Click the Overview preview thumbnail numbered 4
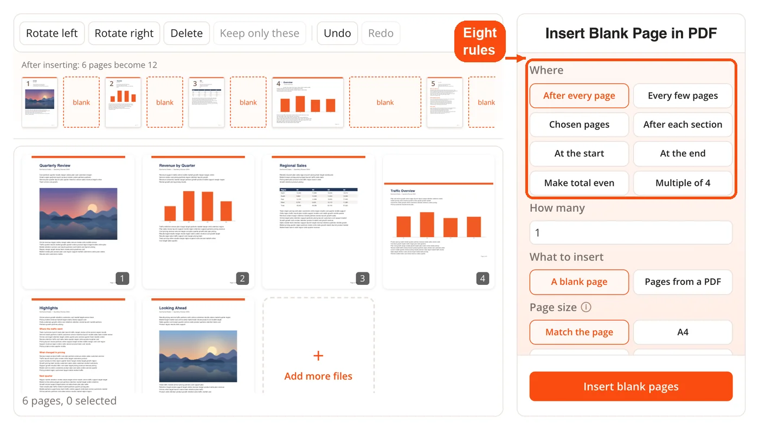759x430 pixels. 308,102
